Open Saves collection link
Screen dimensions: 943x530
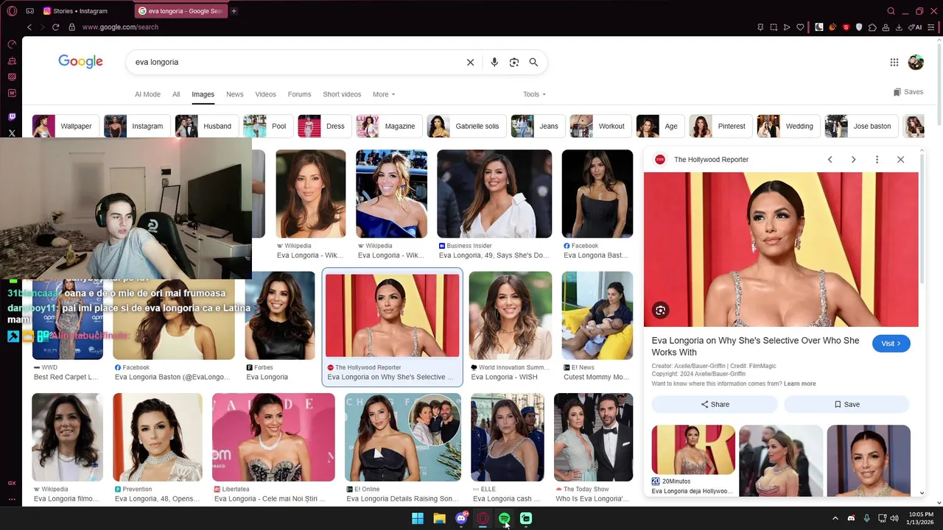pos(908,92)
